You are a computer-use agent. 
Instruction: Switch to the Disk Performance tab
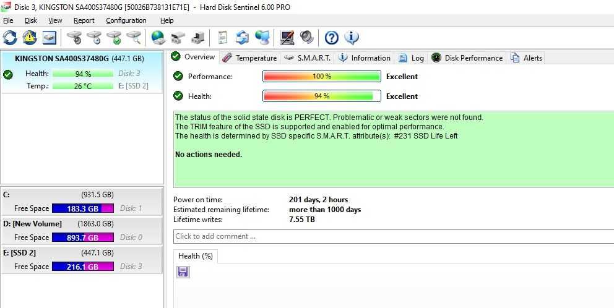tap(467, 58)
